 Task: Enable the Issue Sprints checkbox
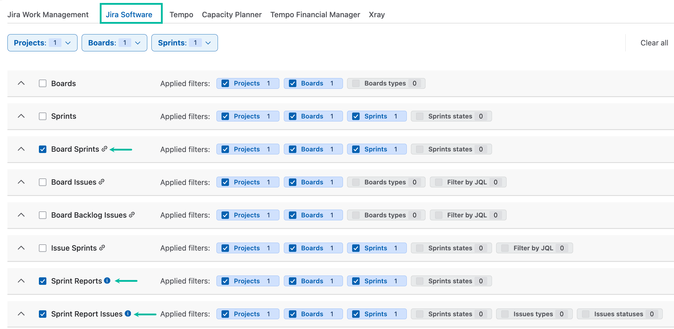pyautogui.click(x=43, y=248)
